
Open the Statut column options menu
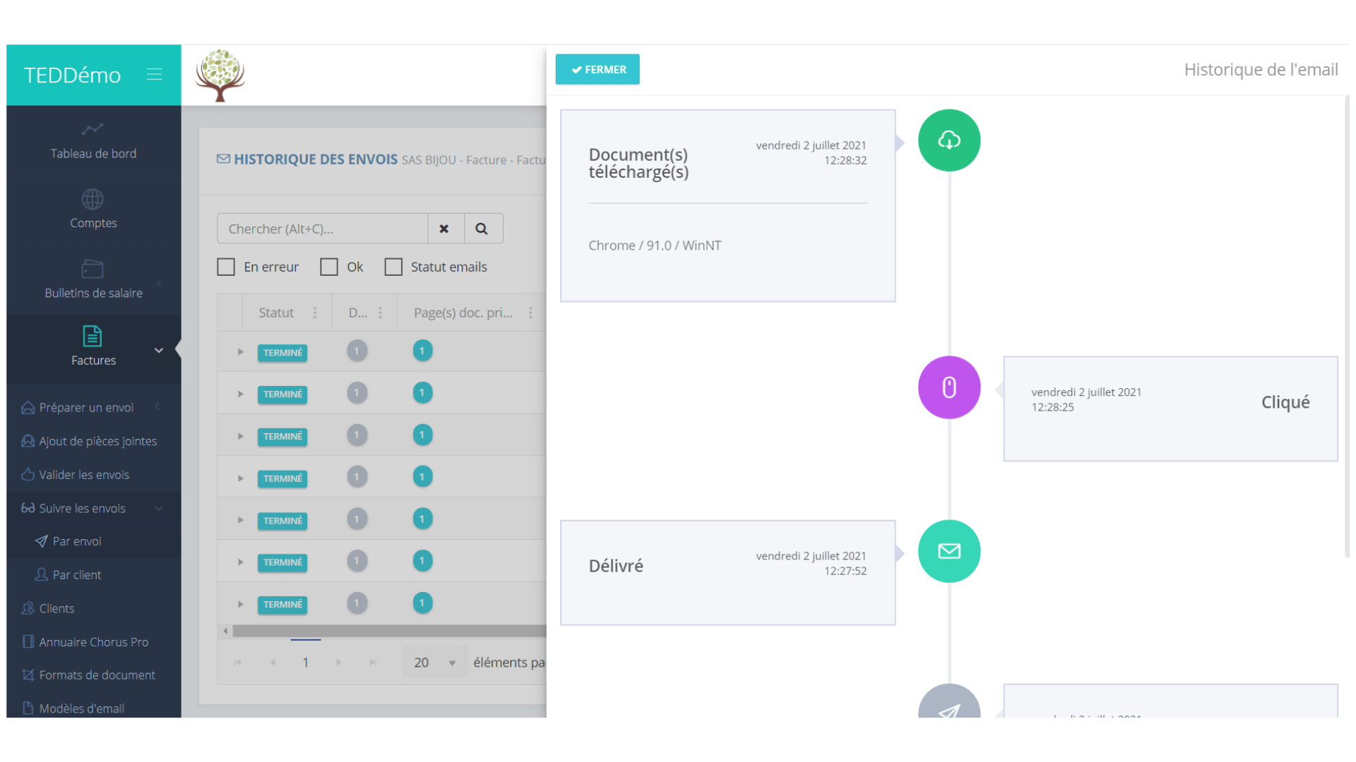tap(315, 313)
